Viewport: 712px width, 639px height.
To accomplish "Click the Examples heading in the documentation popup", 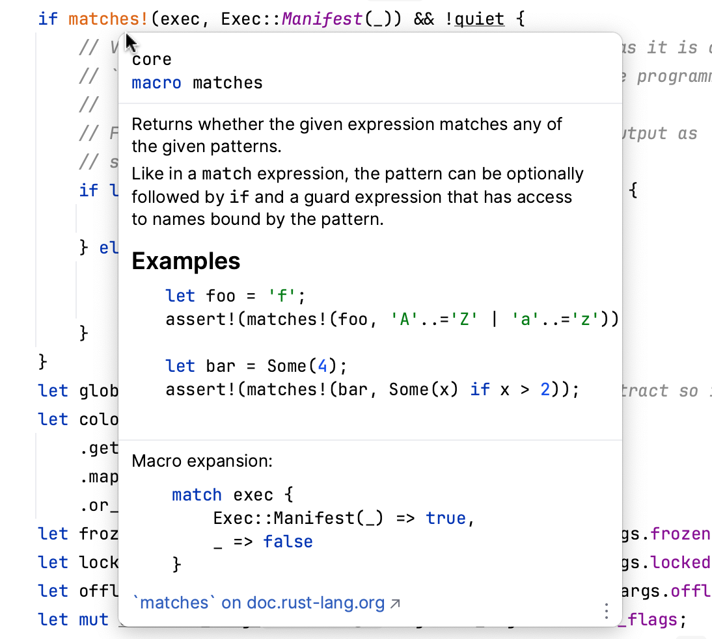I will click(x=185, y=261).
